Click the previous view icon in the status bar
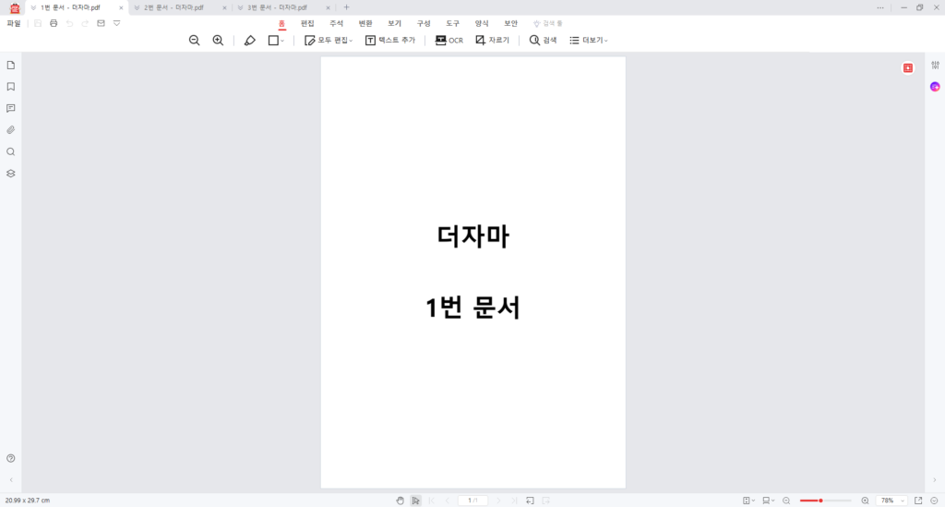Viewport: 945px width, 507px height. [x=530, y=501]
